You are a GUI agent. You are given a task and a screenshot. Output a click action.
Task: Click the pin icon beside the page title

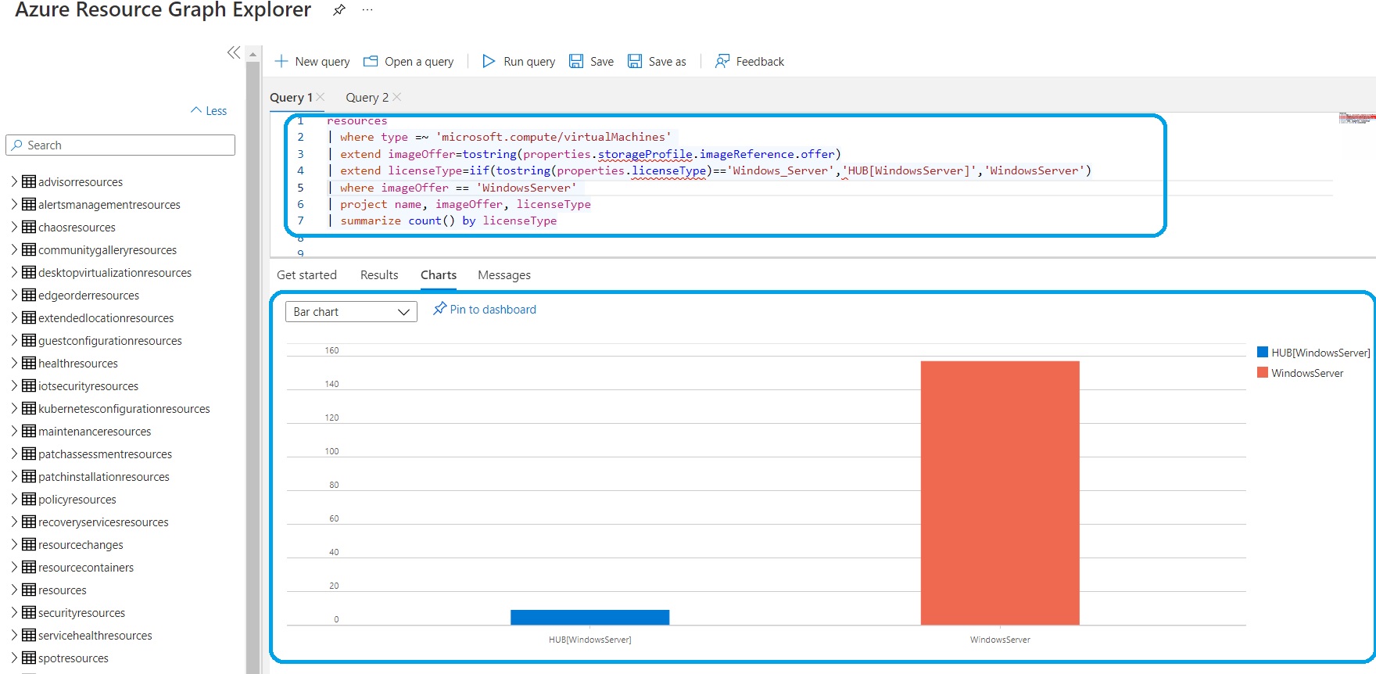pos(339,10)
